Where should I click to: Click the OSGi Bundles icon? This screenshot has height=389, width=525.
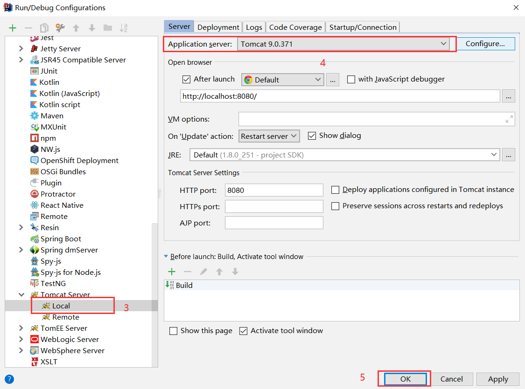34,171
